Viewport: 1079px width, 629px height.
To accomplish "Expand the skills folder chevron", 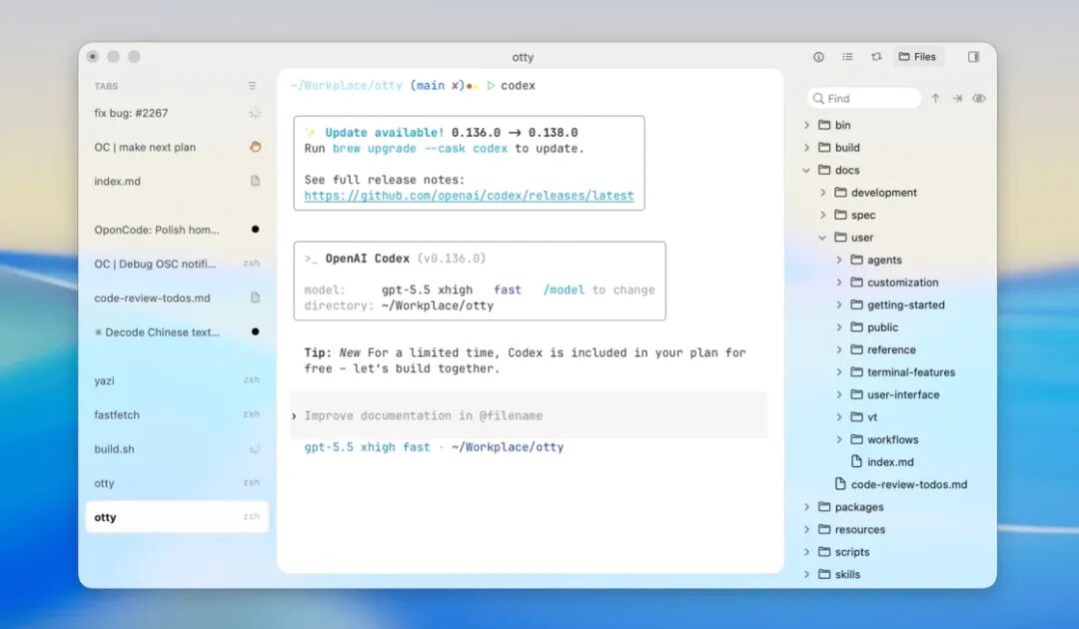I will pos(806,574).
